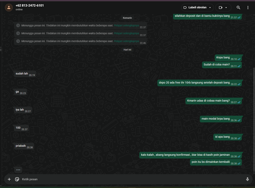Click read-receipt ticks on 'Knpa bang'

coord(239,59)
